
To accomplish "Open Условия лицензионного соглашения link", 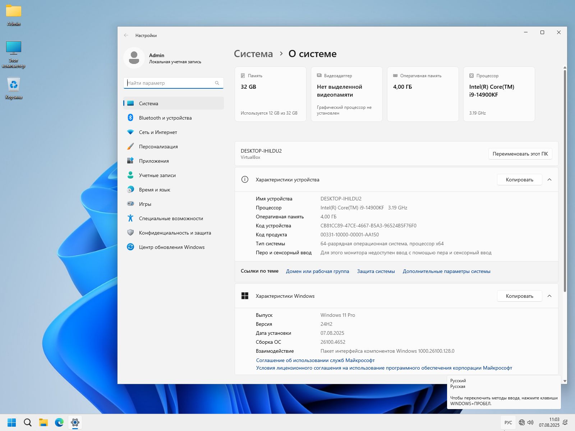I will point(384,368).
